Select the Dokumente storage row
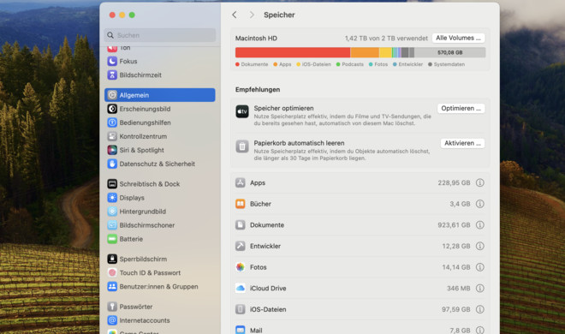Screen dimensions: 565x334 tap(360, 225)
